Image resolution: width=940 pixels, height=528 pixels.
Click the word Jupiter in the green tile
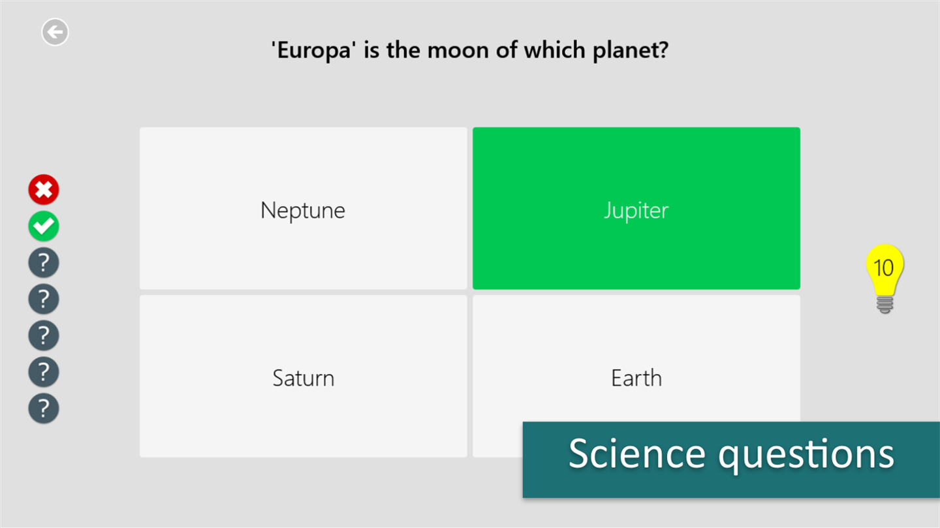point(636,210)
